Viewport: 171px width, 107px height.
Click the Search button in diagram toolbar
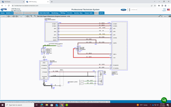pyautogui.click(x=165, y=16)
